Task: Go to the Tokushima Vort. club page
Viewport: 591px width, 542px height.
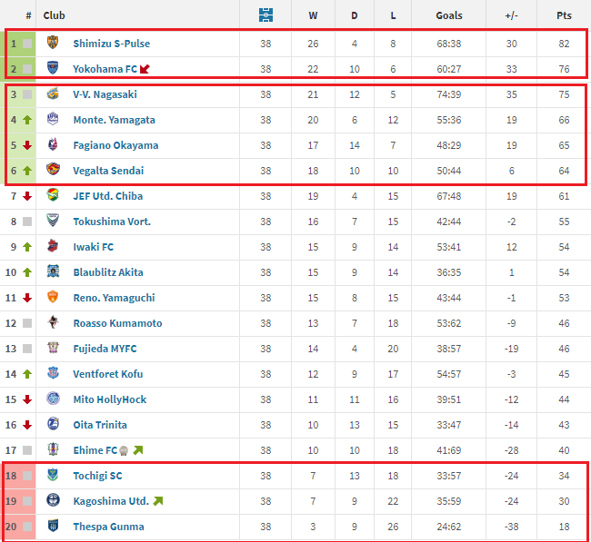Action: [x=112, y=222]
